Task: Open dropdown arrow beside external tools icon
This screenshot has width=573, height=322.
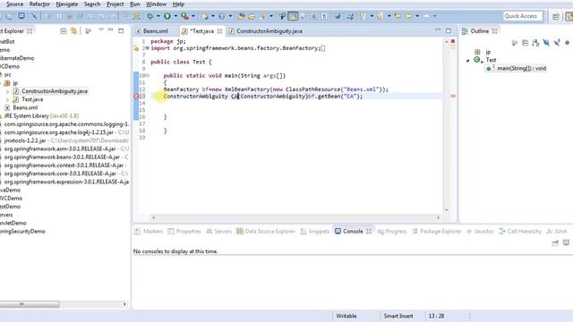Action: pos(193,16)
